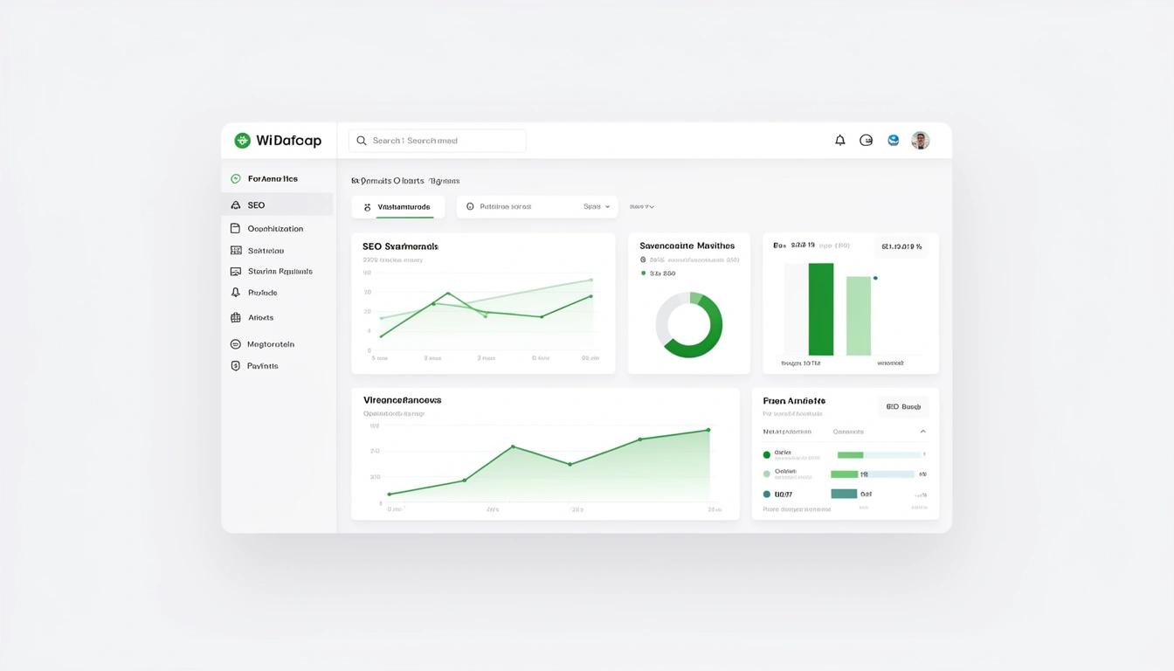Click the last data point on Vireoncefiancevs line
This screenshot has width=1174, height=671.
tap(708, 430)
